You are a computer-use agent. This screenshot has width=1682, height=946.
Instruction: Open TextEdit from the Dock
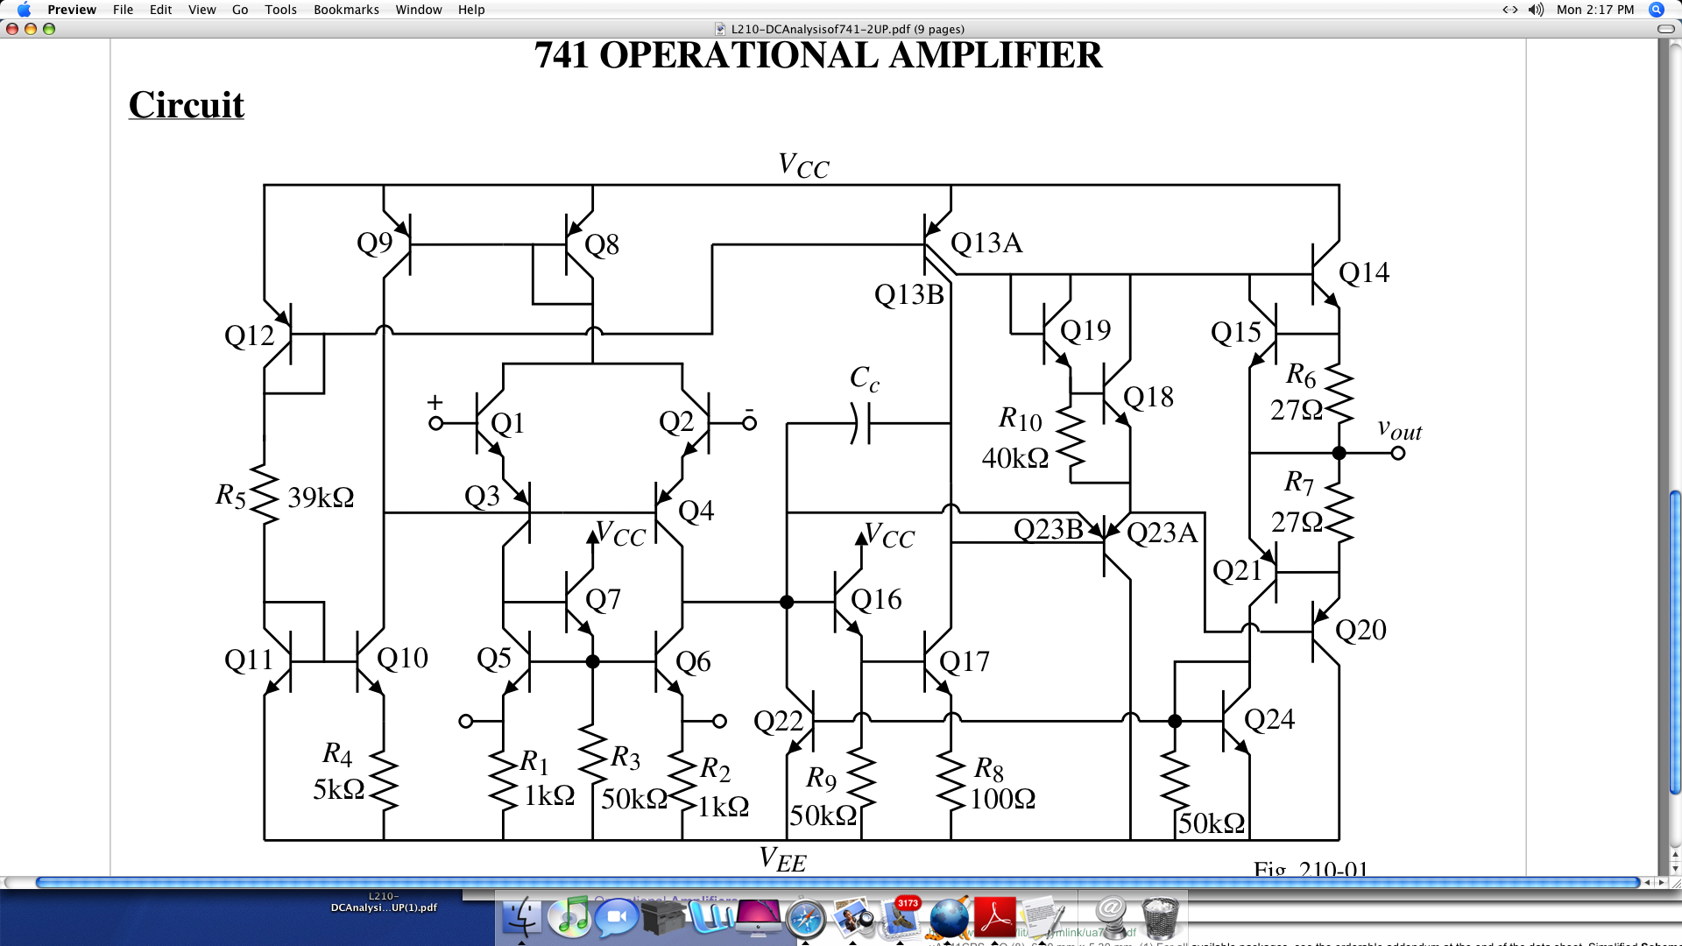(1042, 917)
